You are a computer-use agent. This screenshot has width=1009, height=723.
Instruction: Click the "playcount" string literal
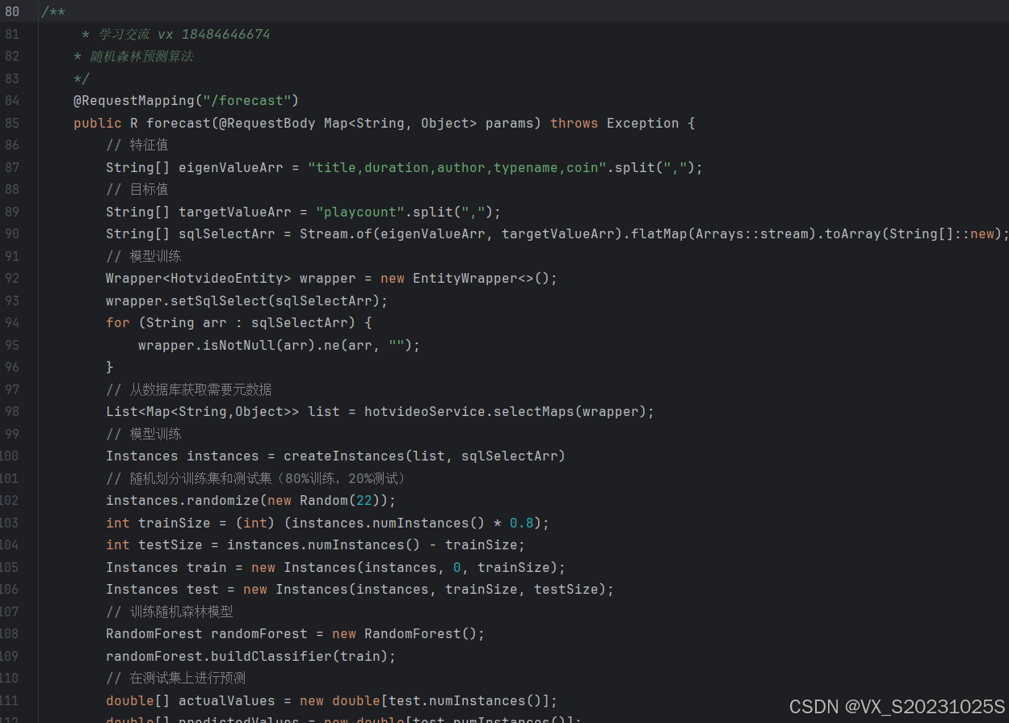pyautogui.click(x=360, y=212)
